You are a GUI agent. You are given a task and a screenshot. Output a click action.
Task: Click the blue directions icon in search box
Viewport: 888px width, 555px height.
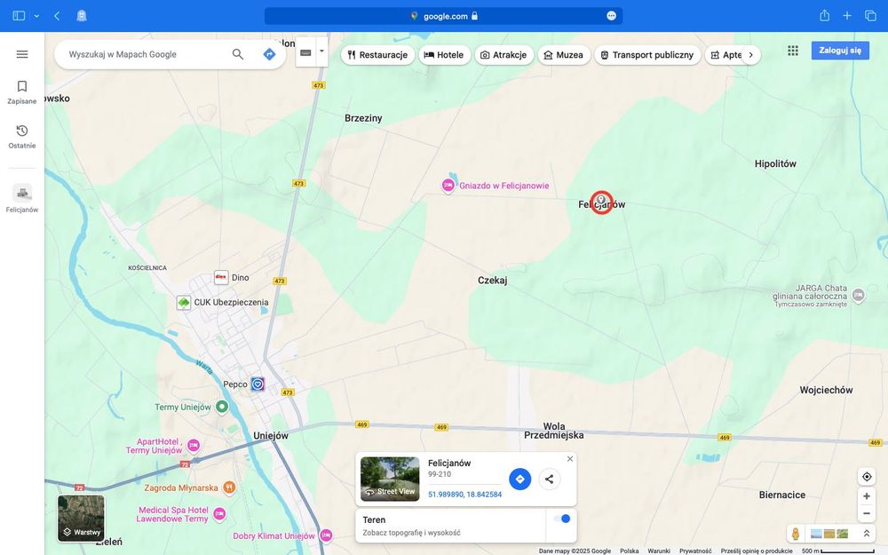270,54
